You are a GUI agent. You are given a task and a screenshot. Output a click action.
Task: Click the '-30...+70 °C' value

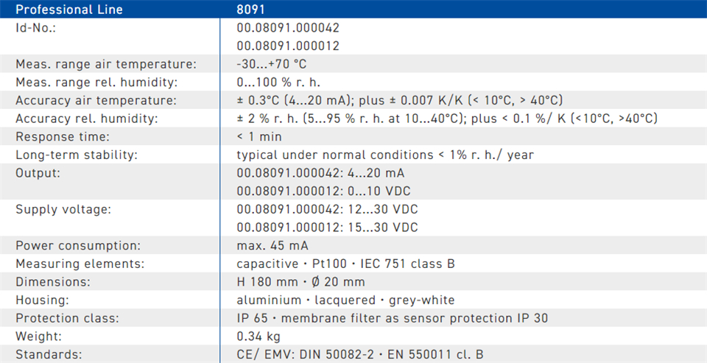coord(272,64)
